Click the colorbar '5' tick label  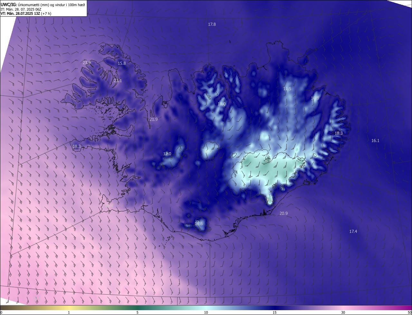click(137, 312)
